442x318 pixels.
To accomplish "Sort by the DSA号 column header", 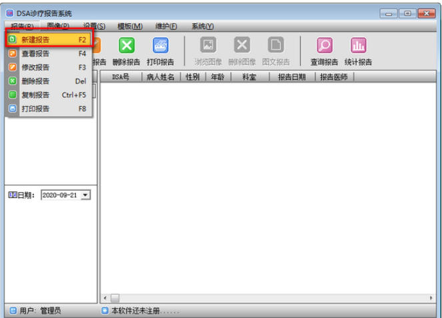I will coord(121,77).
